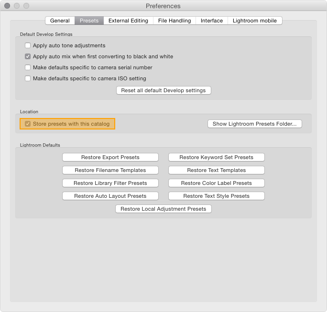The width and height of the screenshot is (327, 312).
Task: Switch to the General tab
Action: tap(60, 21)
